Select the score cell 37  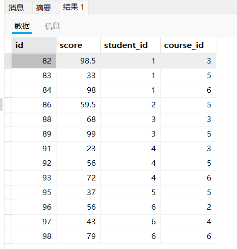coord(78,193)
